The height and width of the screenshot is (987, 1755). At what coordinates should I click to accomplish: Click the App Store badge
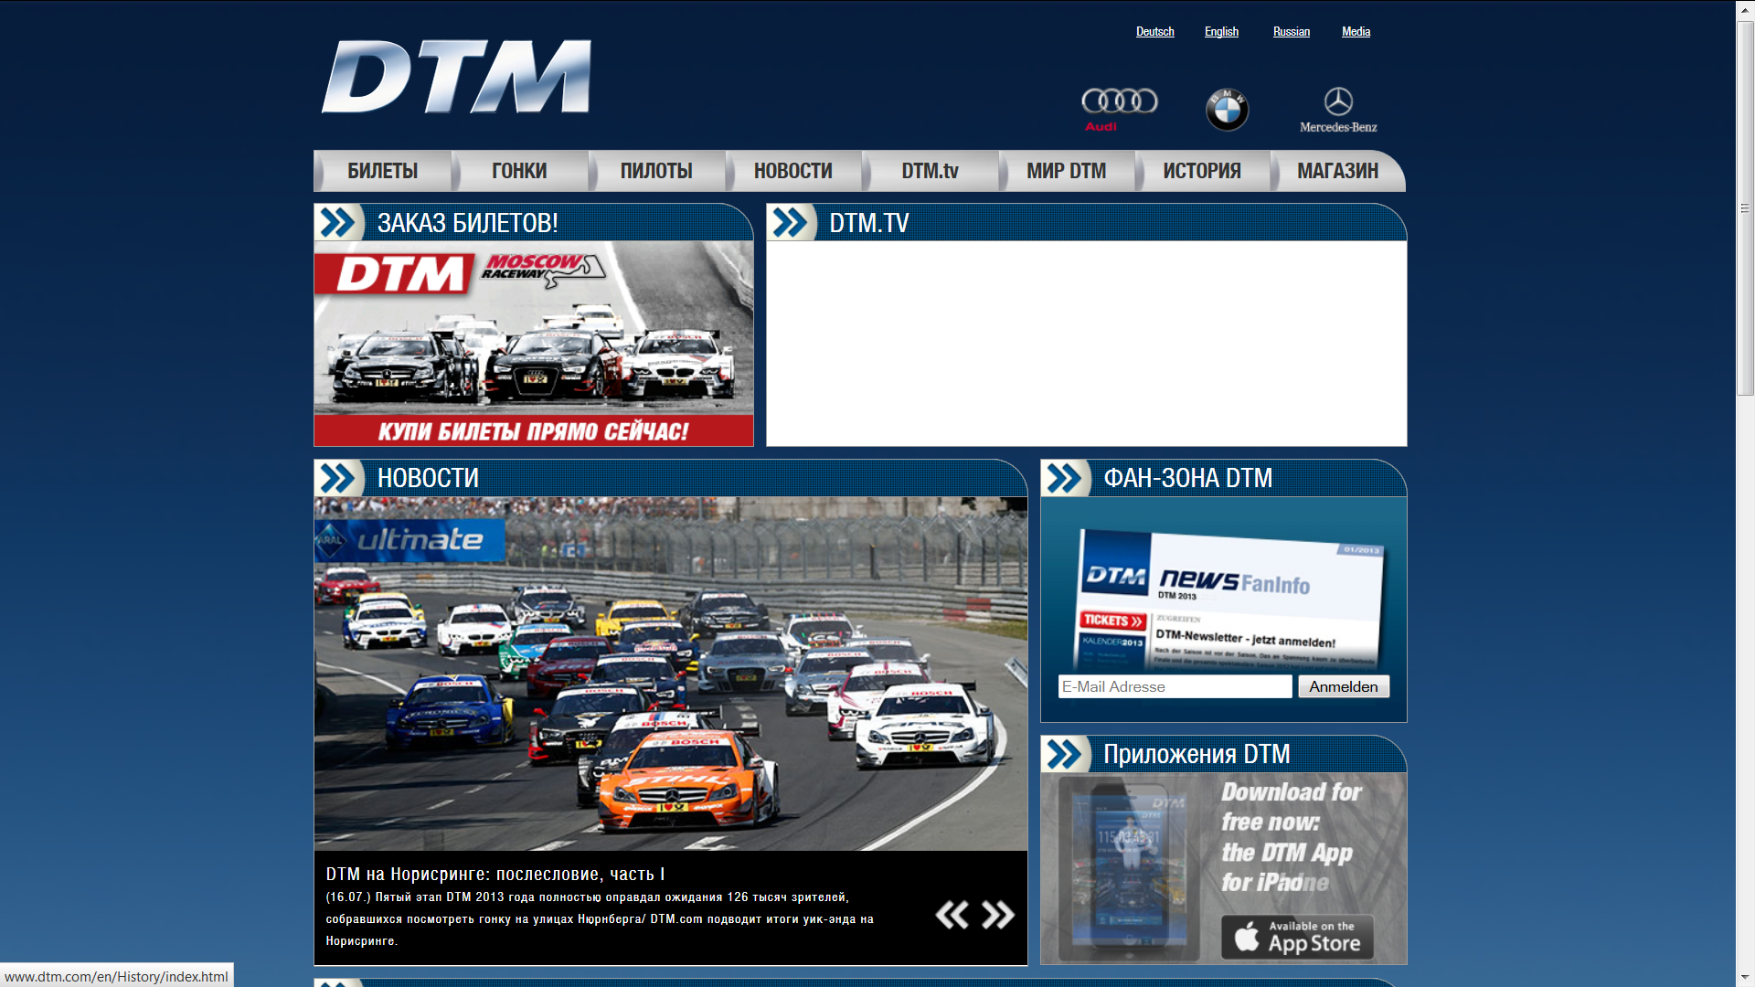[1297, 937]
